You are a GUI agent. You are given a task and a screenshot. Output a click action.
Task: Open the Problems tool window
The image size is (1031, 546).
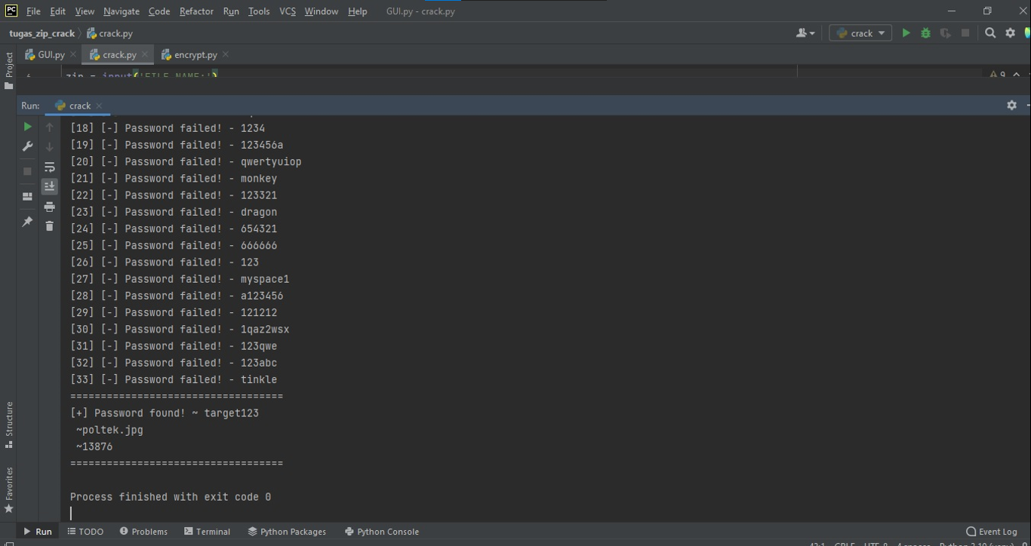point(143,532)
